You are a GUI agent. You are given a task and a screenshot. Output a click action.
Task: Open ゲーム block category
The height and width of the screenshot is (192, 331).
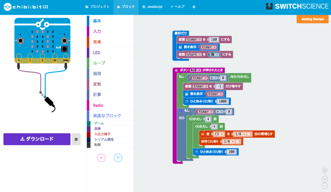pyautogui.click(x=110, y=123)
